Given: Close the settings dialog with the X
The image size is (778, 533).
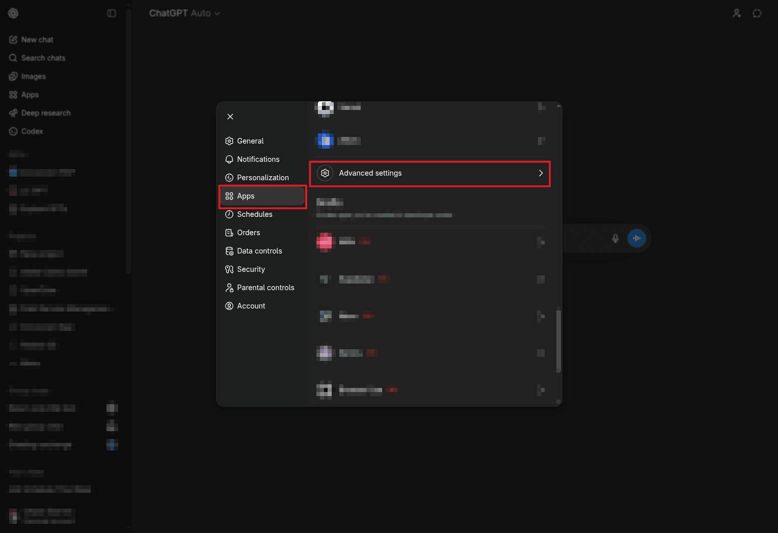Looking at the screenshot, I should (x=230, y=116).
